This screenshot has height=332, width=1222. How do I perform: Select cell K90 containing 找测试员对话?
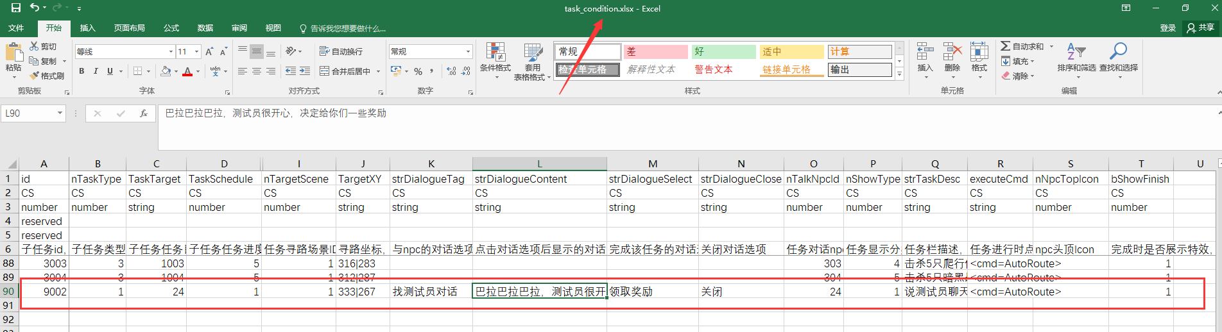click(x=431, y=292)
